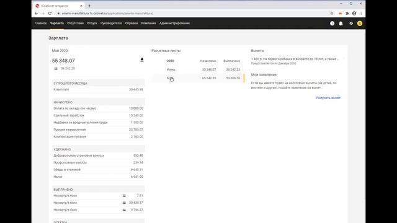
Task: Click the Надбавка за вредные условия труда row
Action: click(98, 123)
